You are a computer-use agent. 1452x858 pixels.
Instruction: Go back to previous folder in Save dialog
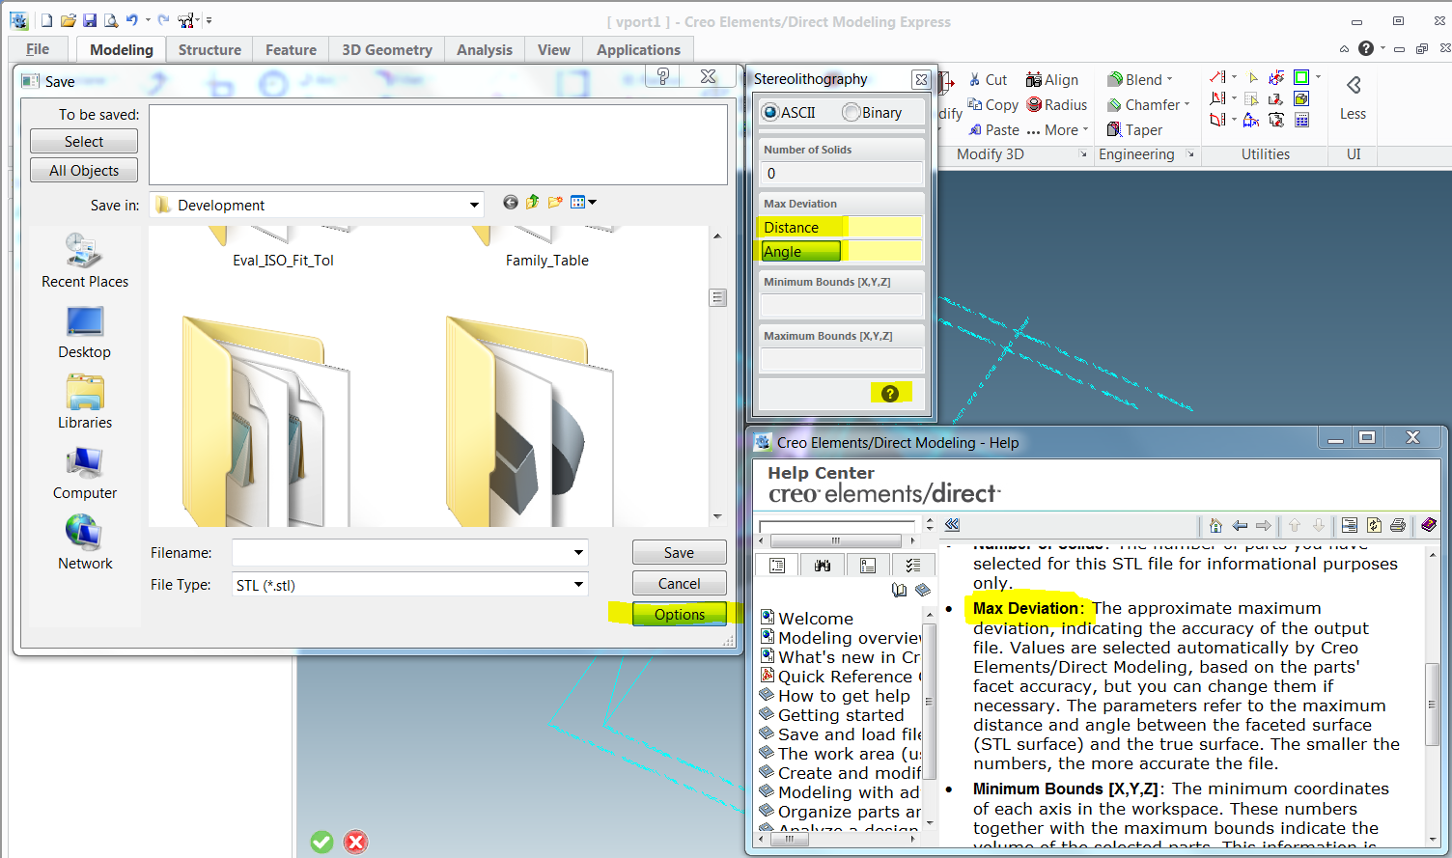(511, 202)
